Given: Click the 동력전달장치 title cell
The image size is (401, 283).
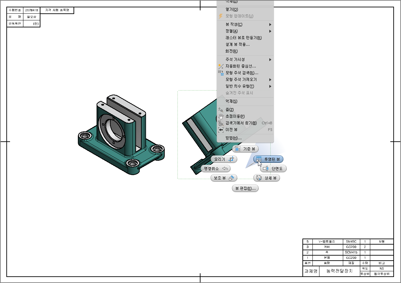Looking at the screenshot, I should pos(339,271).
